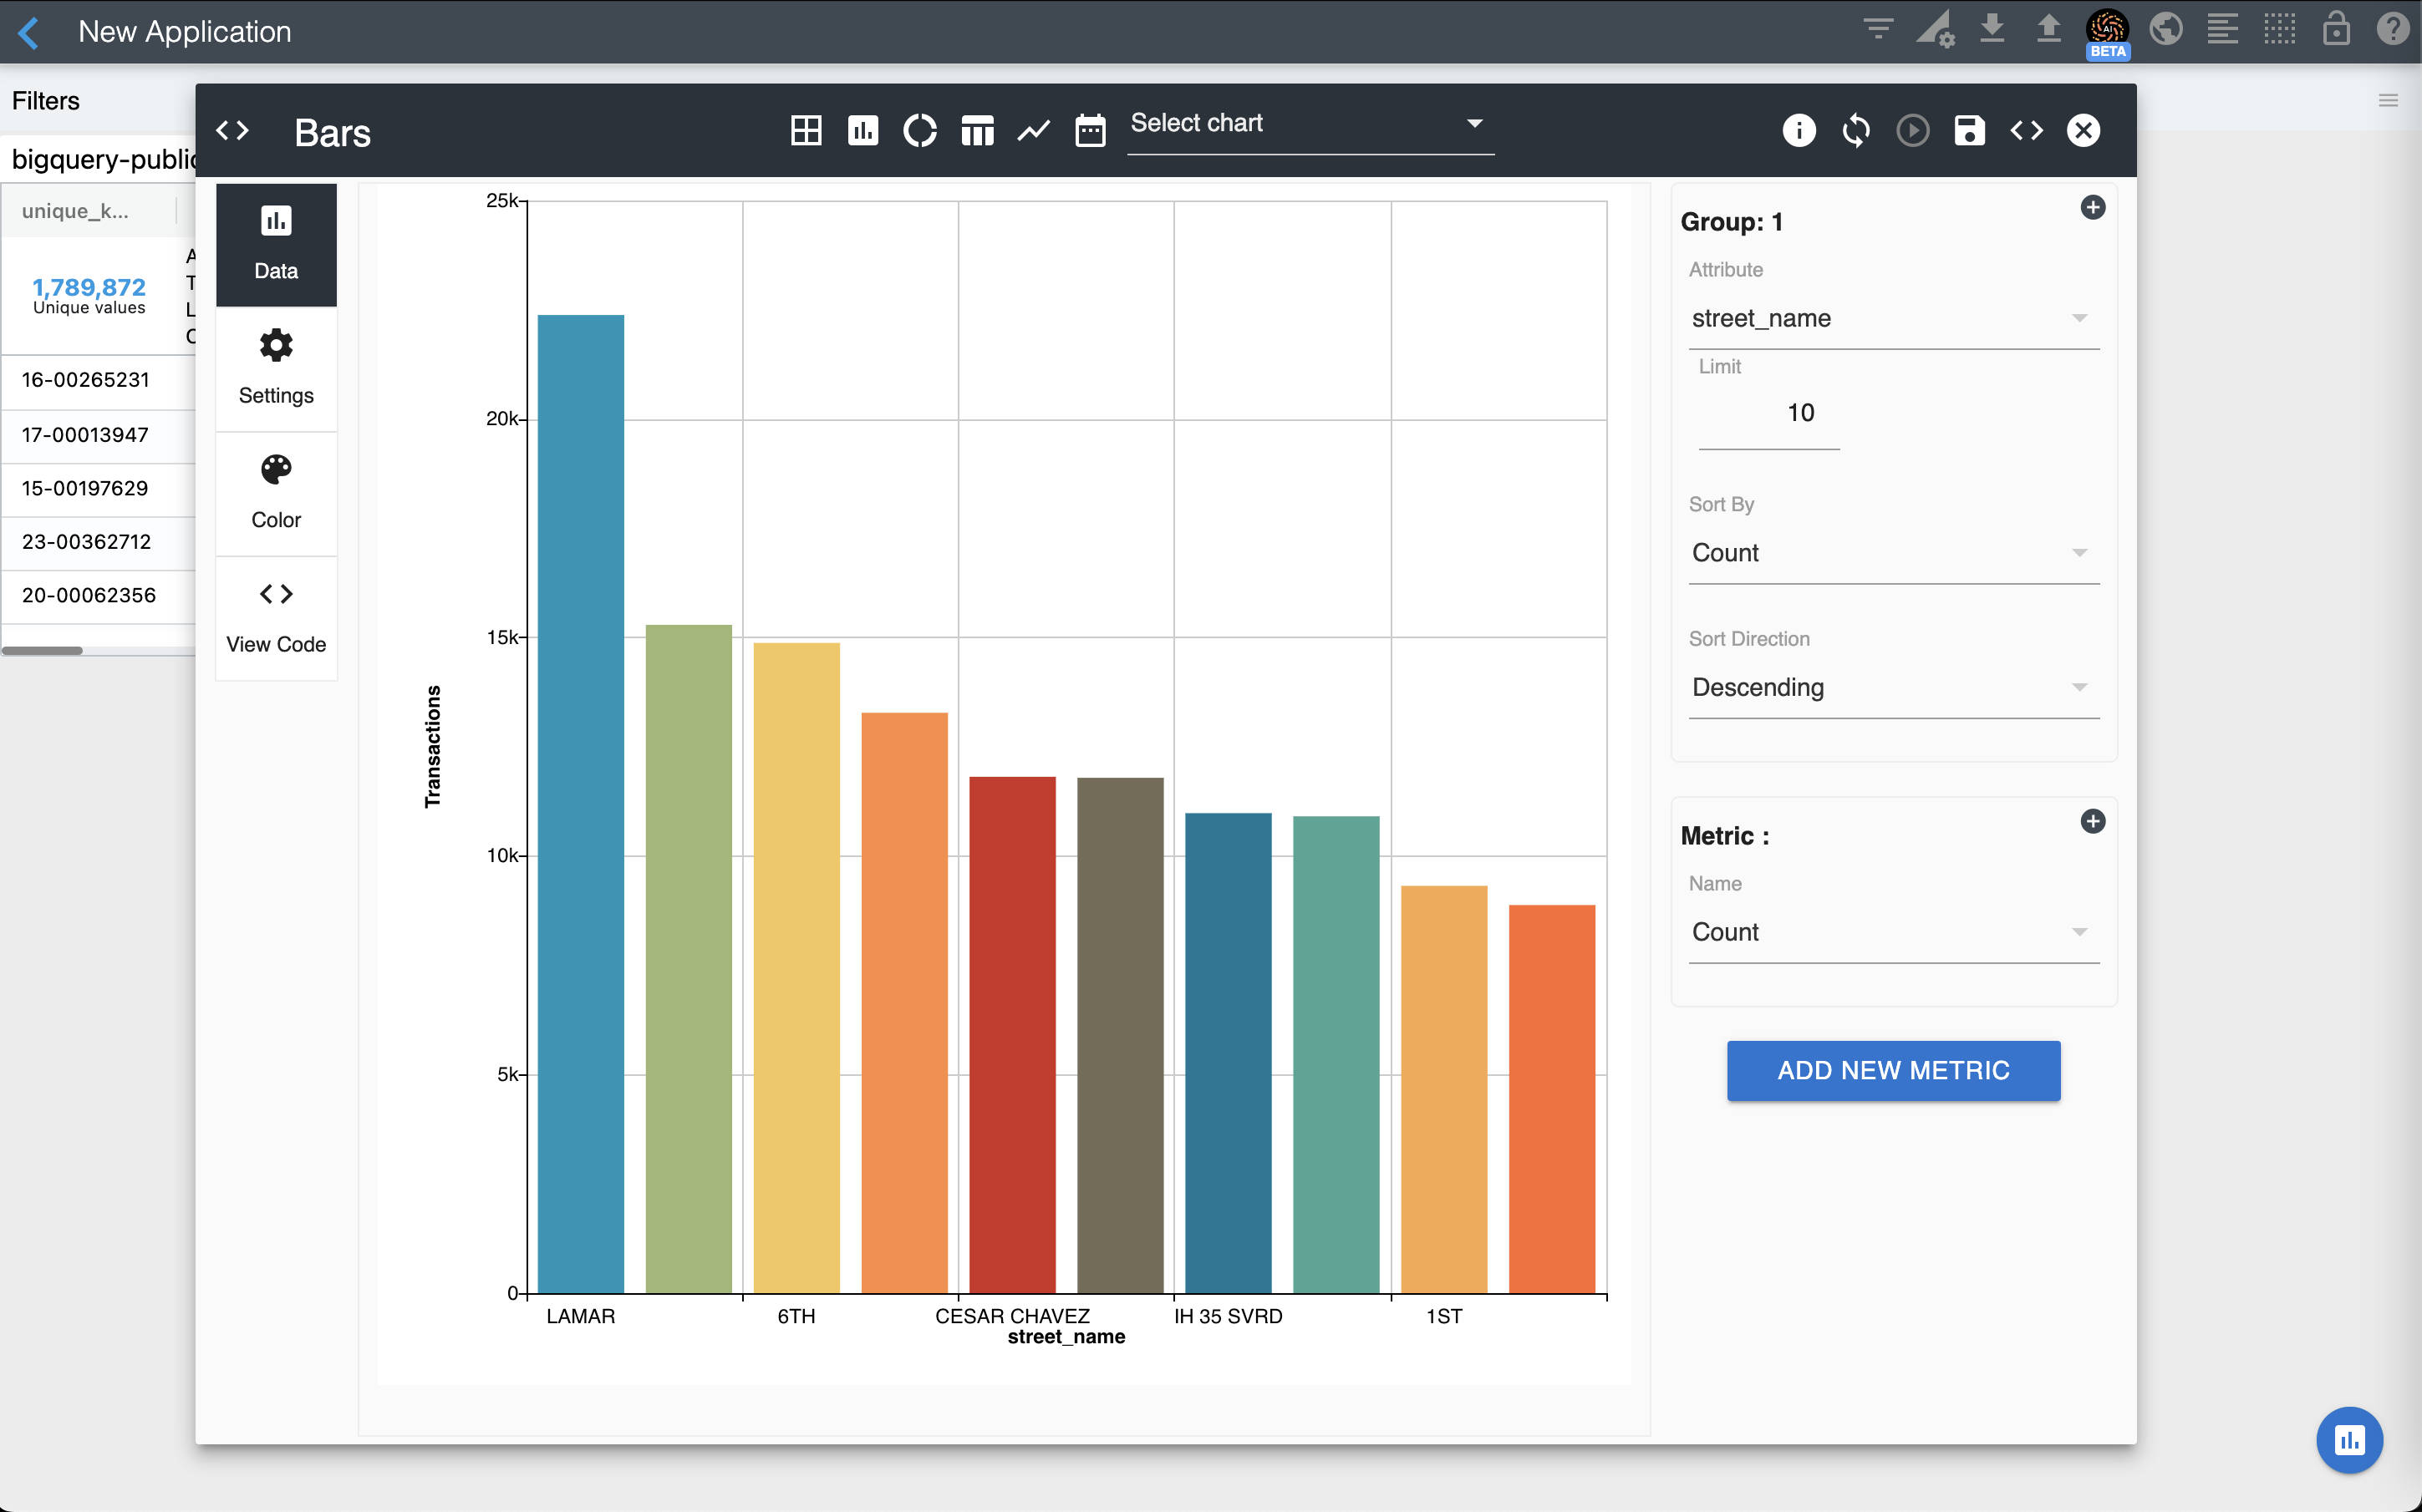2422x1512 pixels.
Task: Open the Settings tab in sidebar
Action: pyautogui.click(x=276, y=368)
